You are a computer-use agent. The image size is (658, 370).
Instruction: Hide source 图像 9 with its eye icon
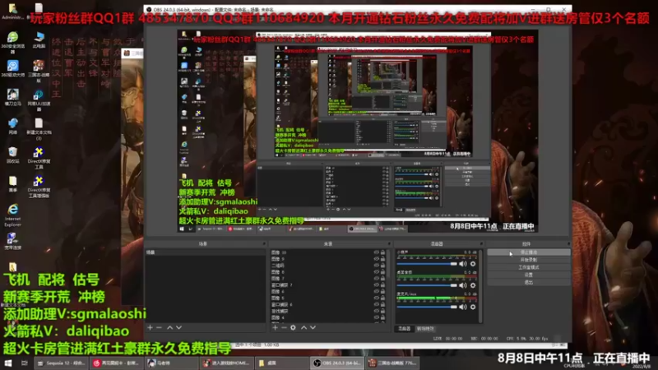pos(376,259)
